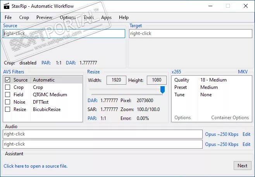Image resolution: width=255 pixels, height=177 pixels.
Task: Click 'Click here to open a source file'
Action: click(x=35, y=166)
